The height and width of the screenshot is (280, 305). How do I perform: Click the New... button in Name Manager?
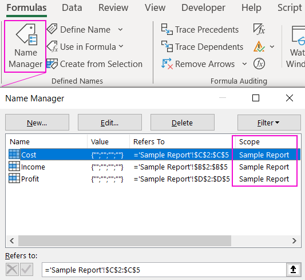(x=37, y=123)
